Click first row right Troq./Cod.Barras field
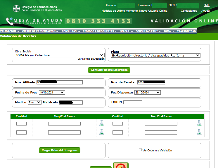This screenshot has height=168, width=218. coord(161,123)
